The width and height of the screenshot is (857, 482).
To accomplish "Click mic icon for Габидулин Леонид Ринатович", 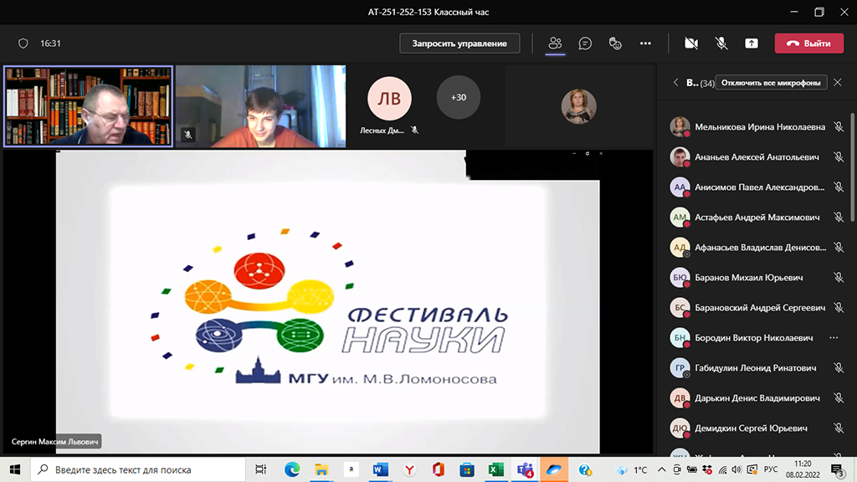I will coord(839,368).
